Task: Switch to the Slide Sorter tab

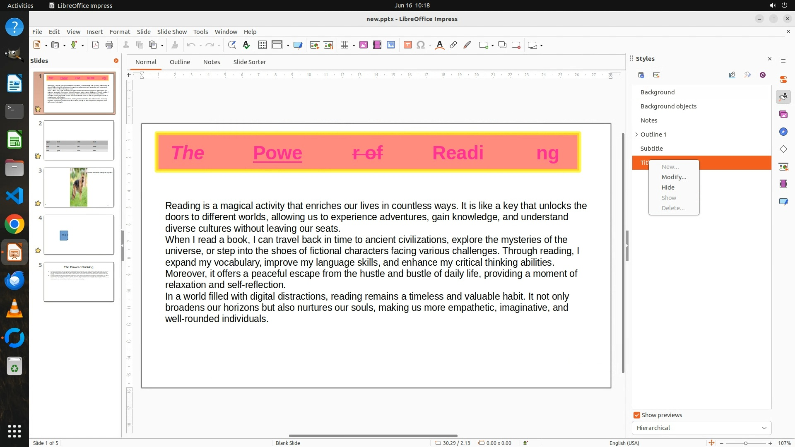Action: 249,62
